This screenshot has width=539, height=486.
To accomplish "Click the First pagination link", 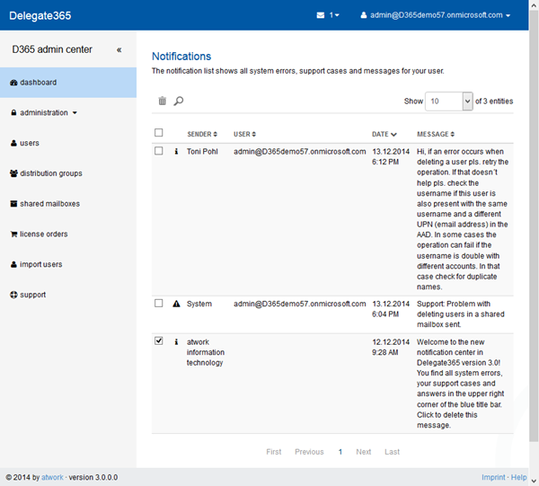I will [x=274, y=452].
